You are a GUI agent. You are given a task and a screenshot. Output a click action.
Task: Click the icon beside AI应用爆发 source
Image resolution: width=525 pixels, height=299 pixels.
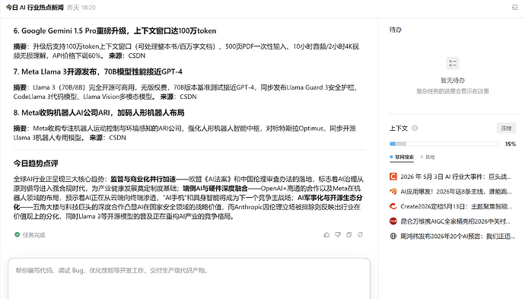[393, 192]
